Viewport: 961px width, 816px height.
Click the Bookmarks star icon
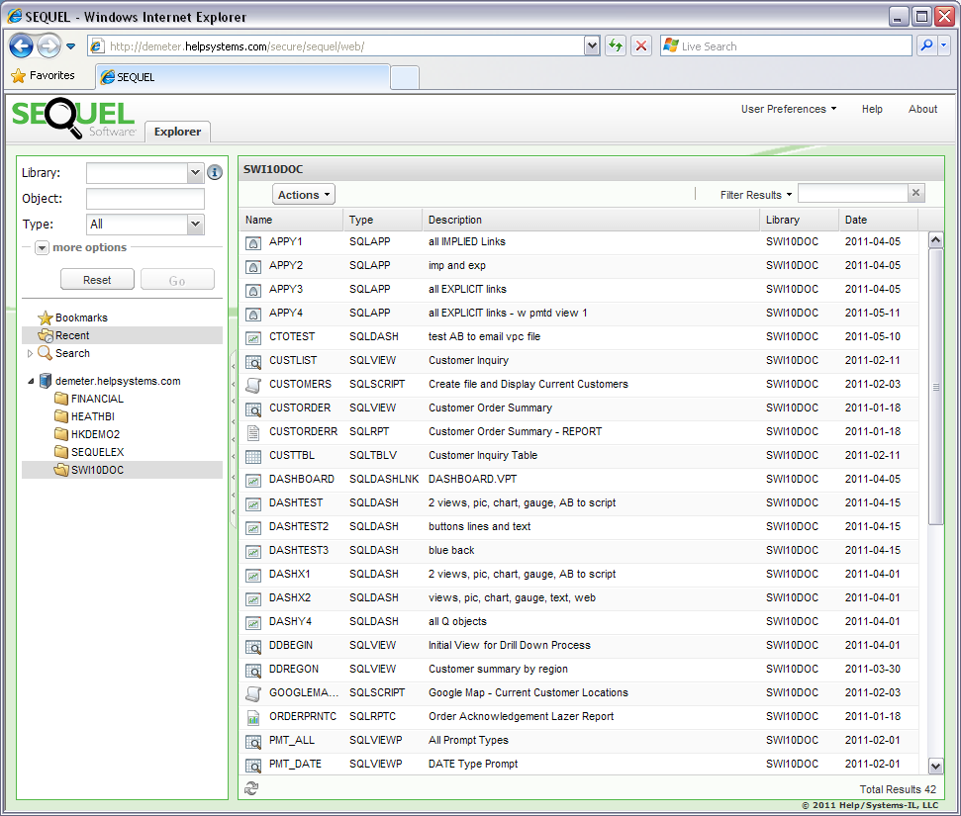46,317
